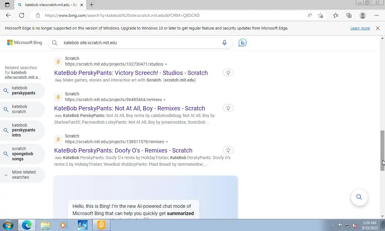Open KateBob PerskyPants: Not At All, Boy result

click(130, 108)
